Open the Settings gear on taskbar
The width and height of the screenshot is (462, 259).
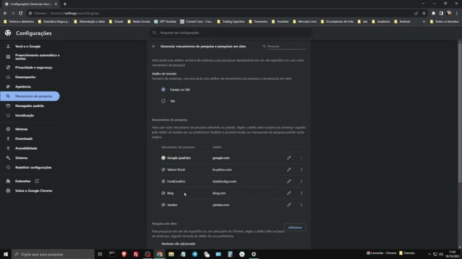(254, 254)
